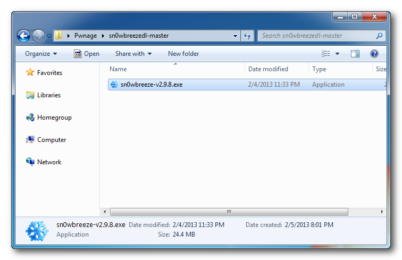Maximize the Explorer window
The width and height of the screenshot is (402, 260).
coord(355,17)
